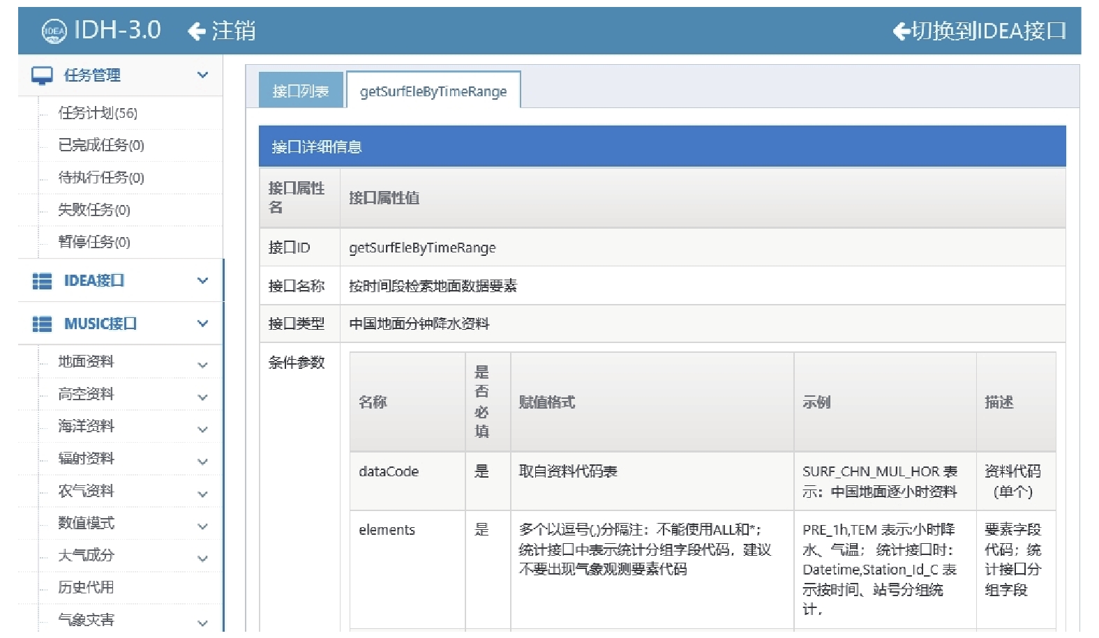Click the list icon beside MUSIC接口
The height and width of the screenshot is (638, 1099).
point(42,324)
